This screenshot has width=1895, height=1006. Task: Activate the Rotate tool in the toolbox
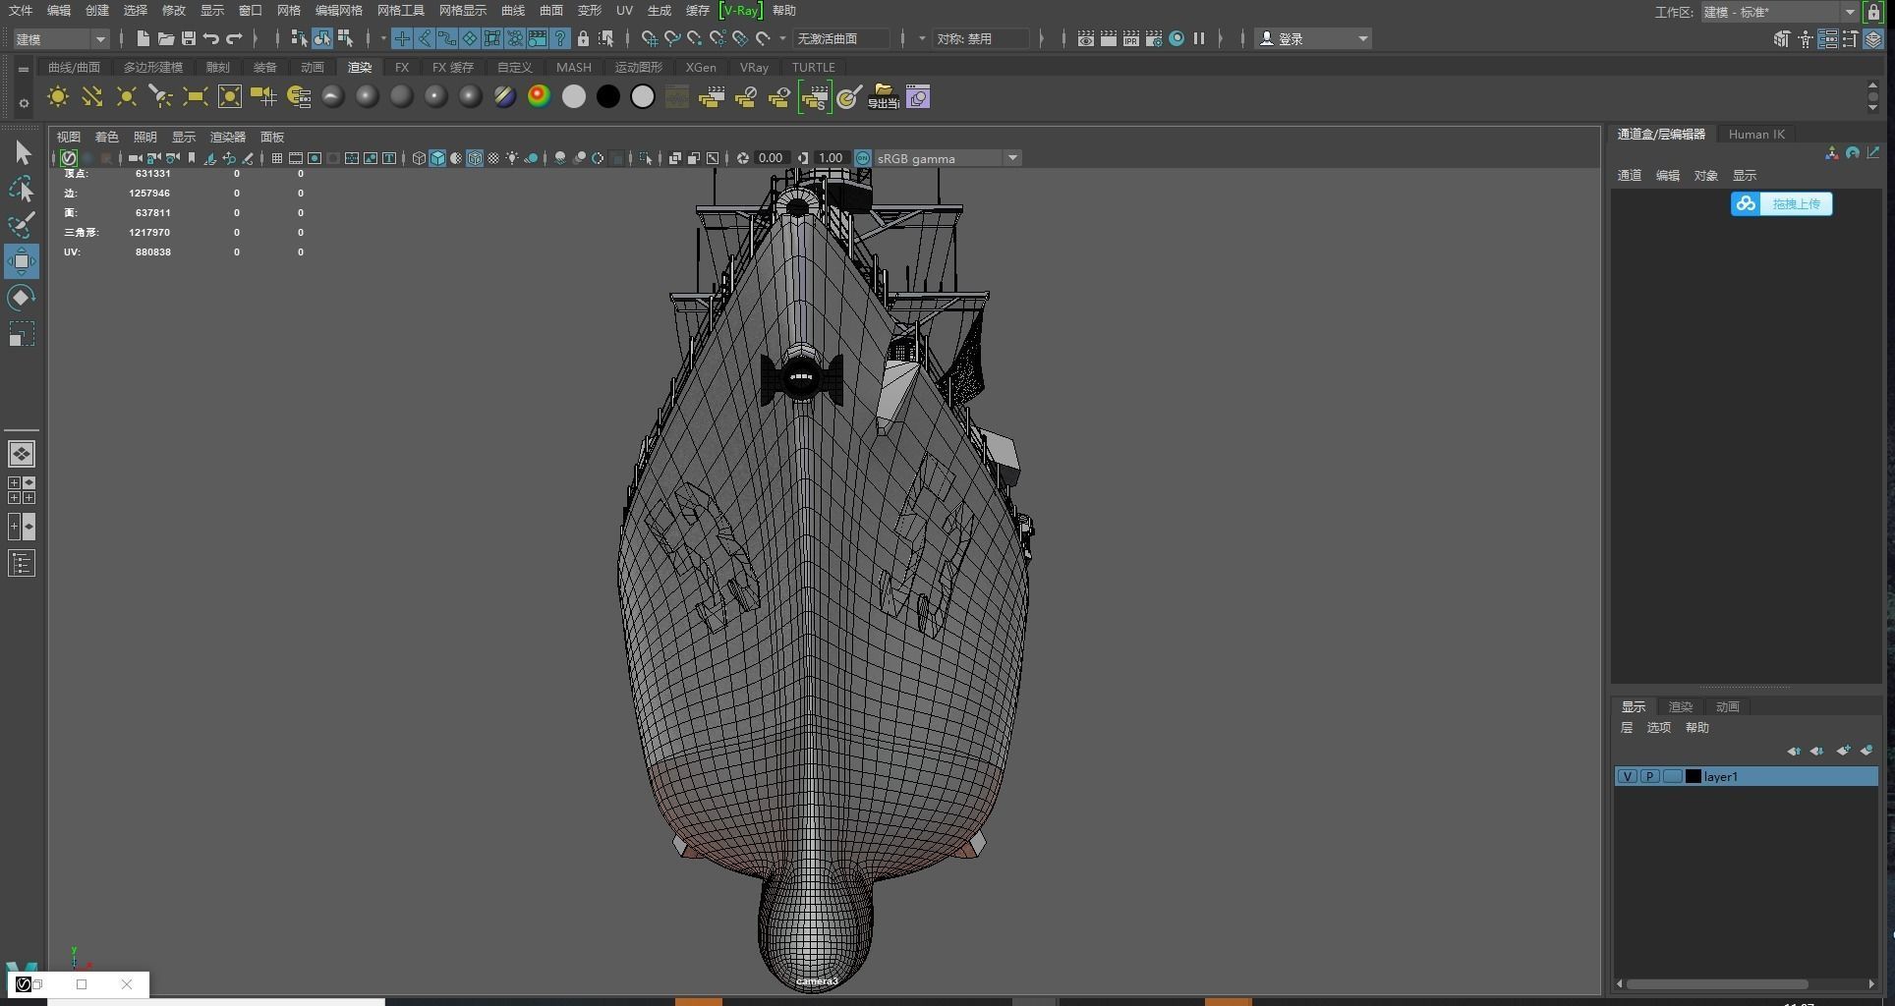22,298
